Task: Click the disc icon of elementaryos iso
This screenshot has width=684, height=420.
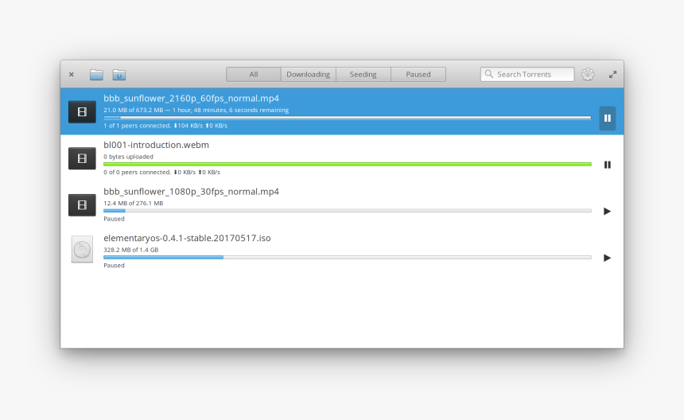Action: point(82,250)
